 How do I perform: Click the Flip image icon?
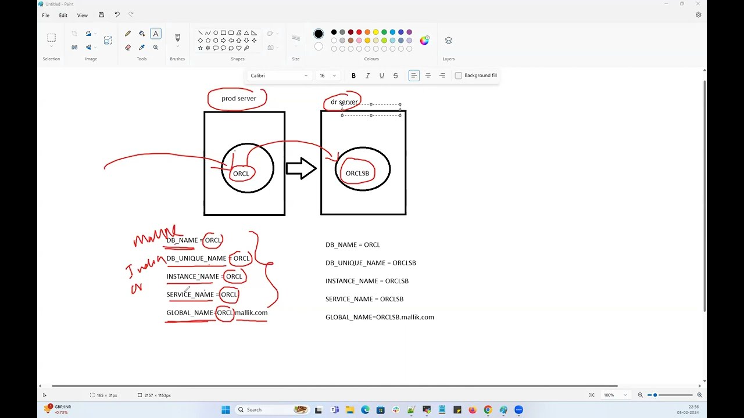(88, 48)
